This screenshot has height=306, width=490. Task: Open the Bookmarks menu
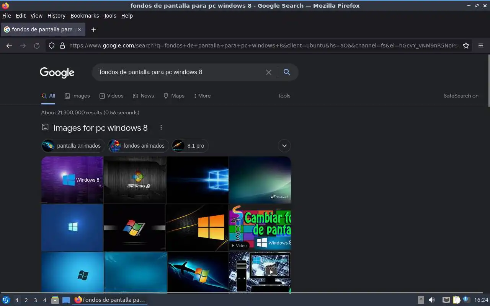coord(85,16)
